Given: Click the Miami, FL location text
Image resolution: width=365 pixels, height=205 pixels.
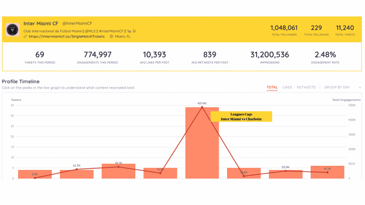Looking at the screenshot, I should [x=123, y=37].
